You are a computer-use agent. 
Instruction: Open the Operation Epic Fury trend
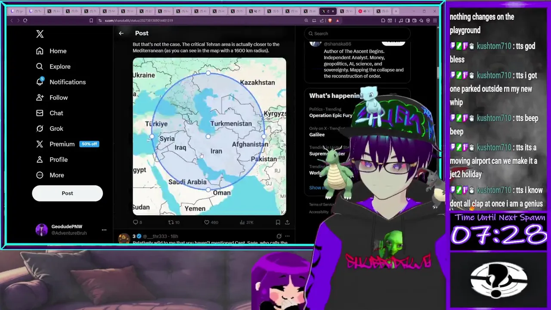(331, 115)
